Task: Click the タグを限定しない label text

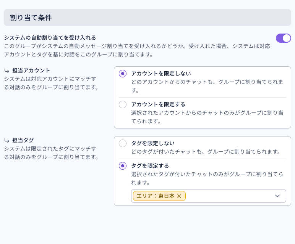Action: 153,143
